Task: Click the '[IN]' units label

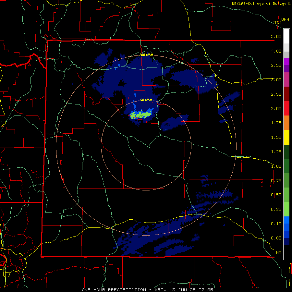Action: pos(277,22)
